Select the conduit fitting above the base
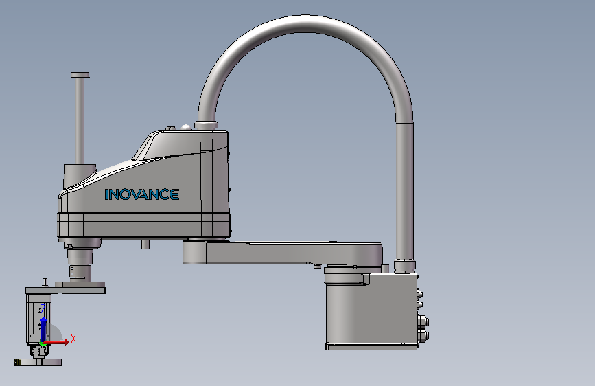Viewport: 595px width, 386px height. [x=404, y=266]
